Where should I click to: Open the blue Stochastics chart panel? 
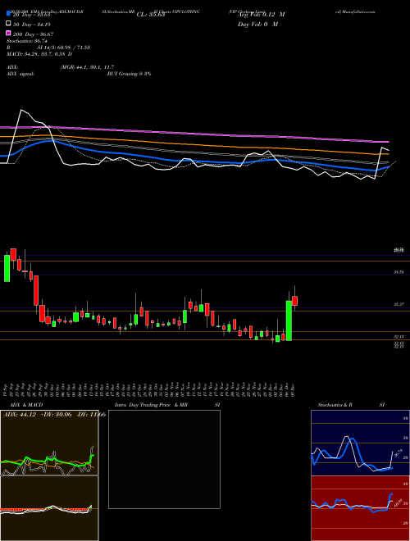click(360, 443)
